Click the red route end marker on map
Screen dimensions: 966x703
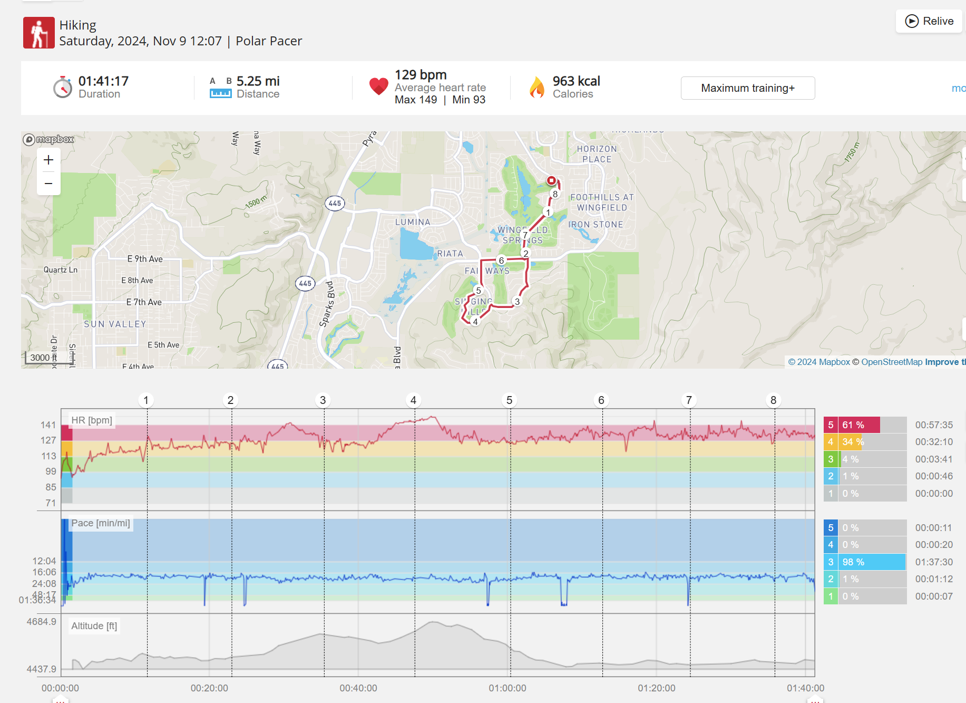[x=551, y=180]
